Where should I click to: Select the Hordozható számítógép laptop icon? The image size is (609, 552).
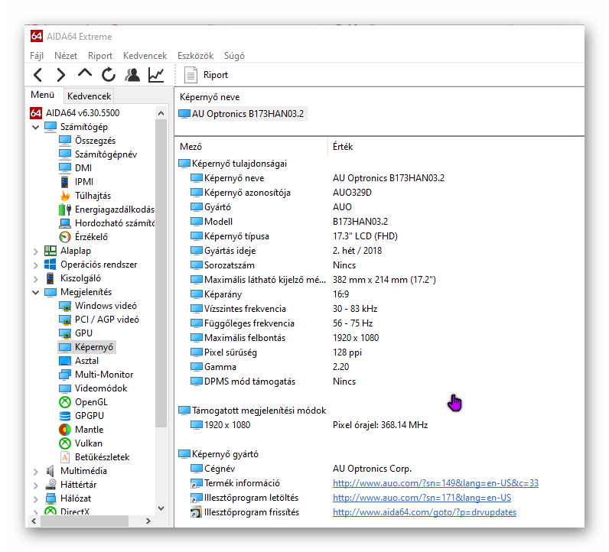click(65, 223)
